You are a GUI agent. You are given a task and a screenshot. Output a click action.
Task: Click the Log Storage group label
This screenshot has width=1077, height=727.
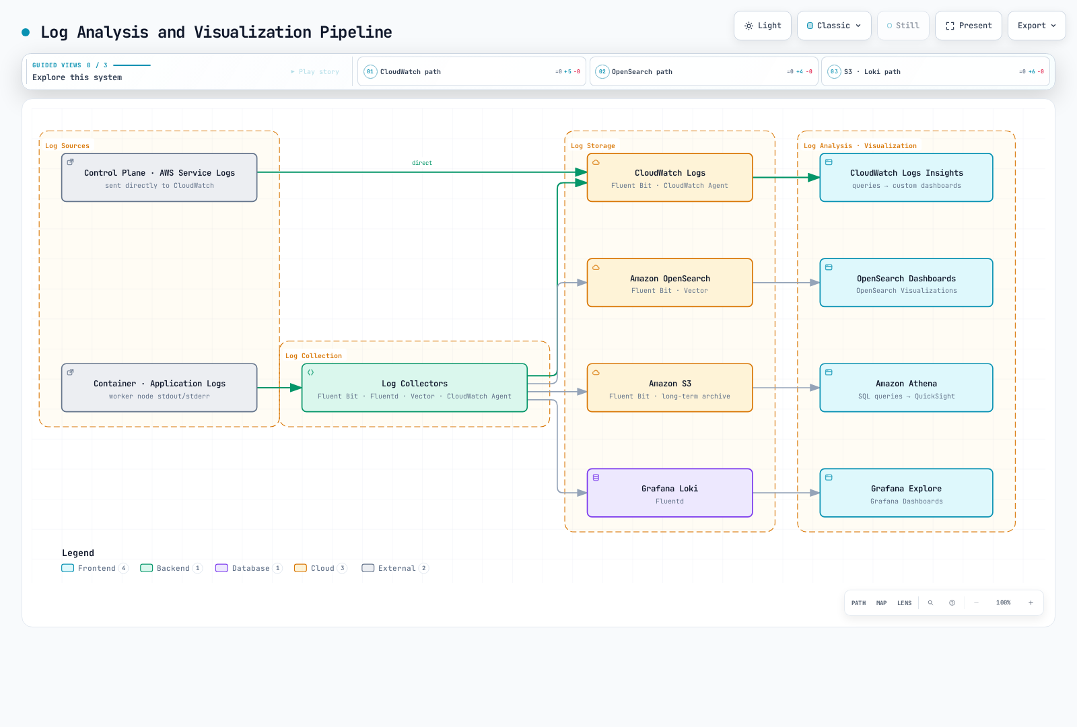(593, 146)
